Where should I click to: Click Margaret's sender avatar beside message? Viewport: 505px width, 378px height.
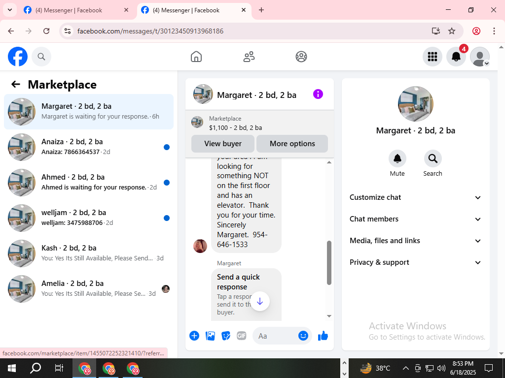click(x=200, y=246)
